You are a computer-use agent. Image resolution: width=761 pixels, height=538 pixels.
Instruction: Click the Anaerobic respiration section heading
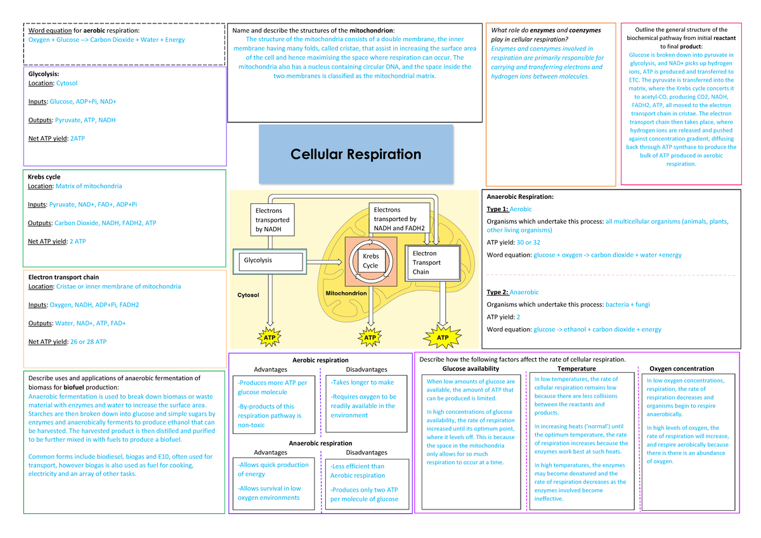[x=320, y=443]
